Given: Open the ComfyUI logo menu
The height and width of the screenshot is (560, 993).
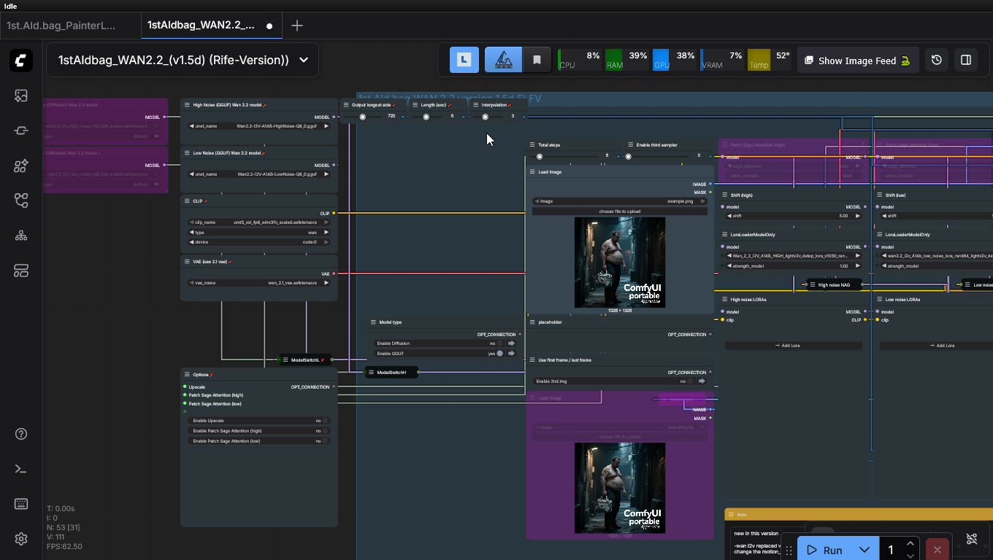Looking at the screenshot, I should click(x=21, y=61).
